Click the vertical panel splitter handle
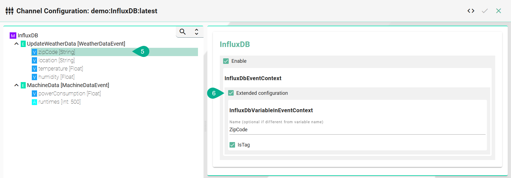 coord(205,126)
